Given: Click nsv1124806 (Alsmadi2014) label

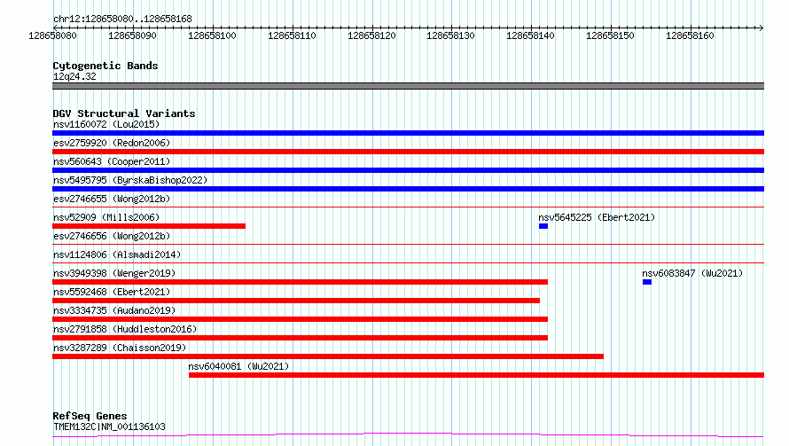Looking at the screenshot, I should click(117, 254).
